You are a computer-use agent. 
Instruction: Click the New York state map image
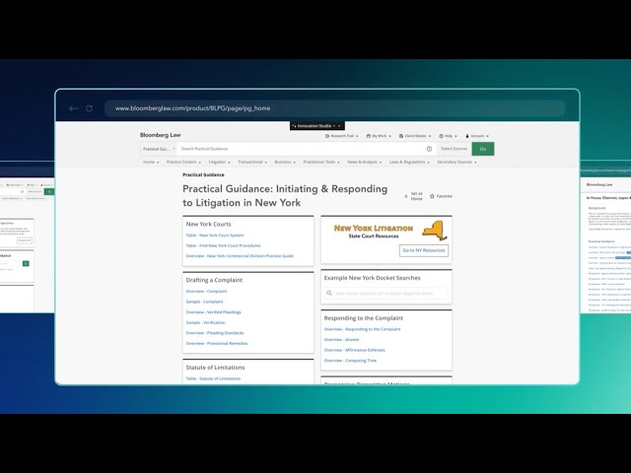click(435, 231)
